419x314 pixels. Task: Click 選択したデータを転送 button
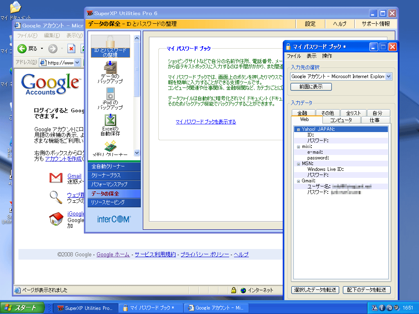coord(315,290)
